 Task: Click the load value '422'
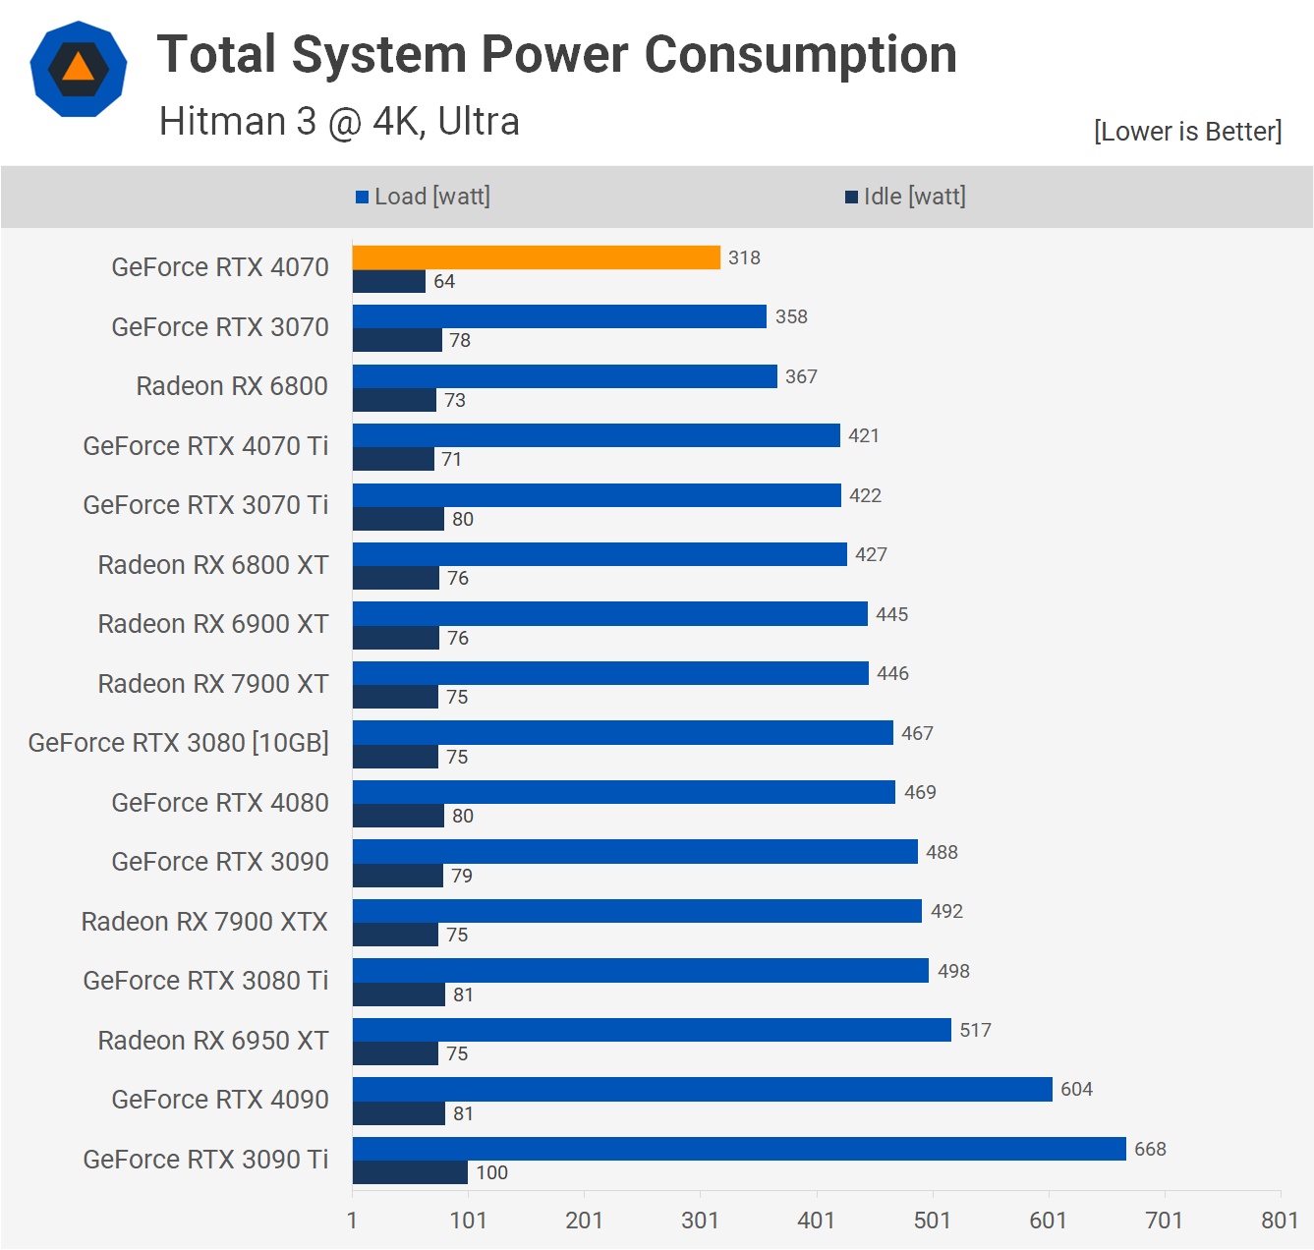click(x=865, y=496)
